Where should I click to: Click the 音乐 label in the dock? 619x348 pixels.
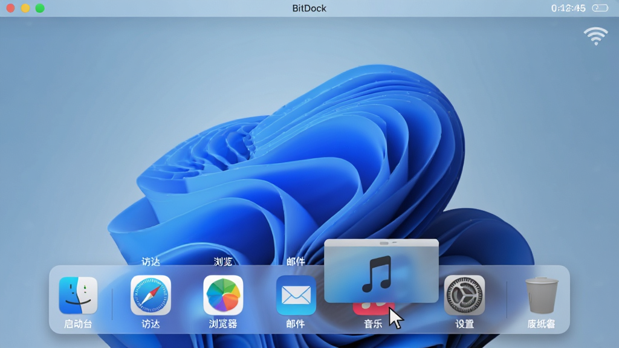tap(373, 324)
